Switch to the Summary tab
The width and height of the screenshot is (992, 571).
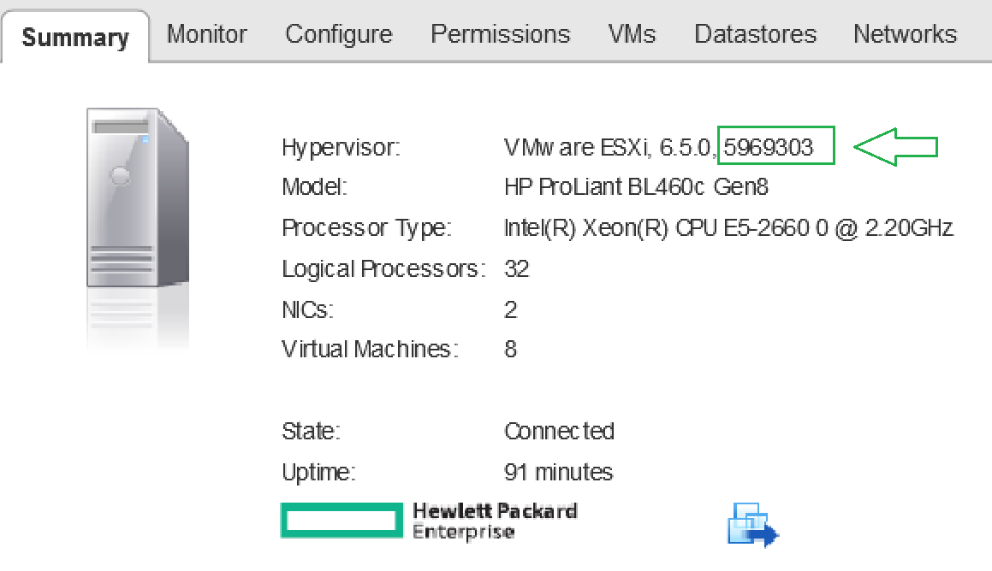(75, 38)
